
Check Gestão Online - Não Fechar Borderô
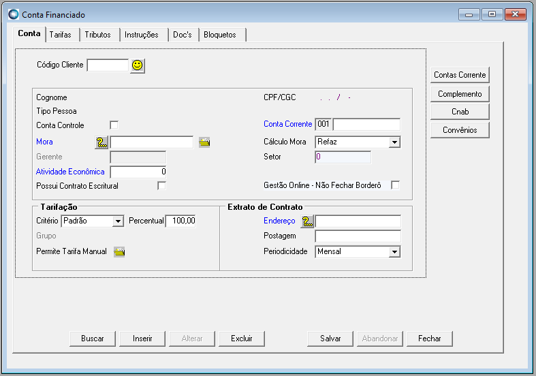(395, 185)
